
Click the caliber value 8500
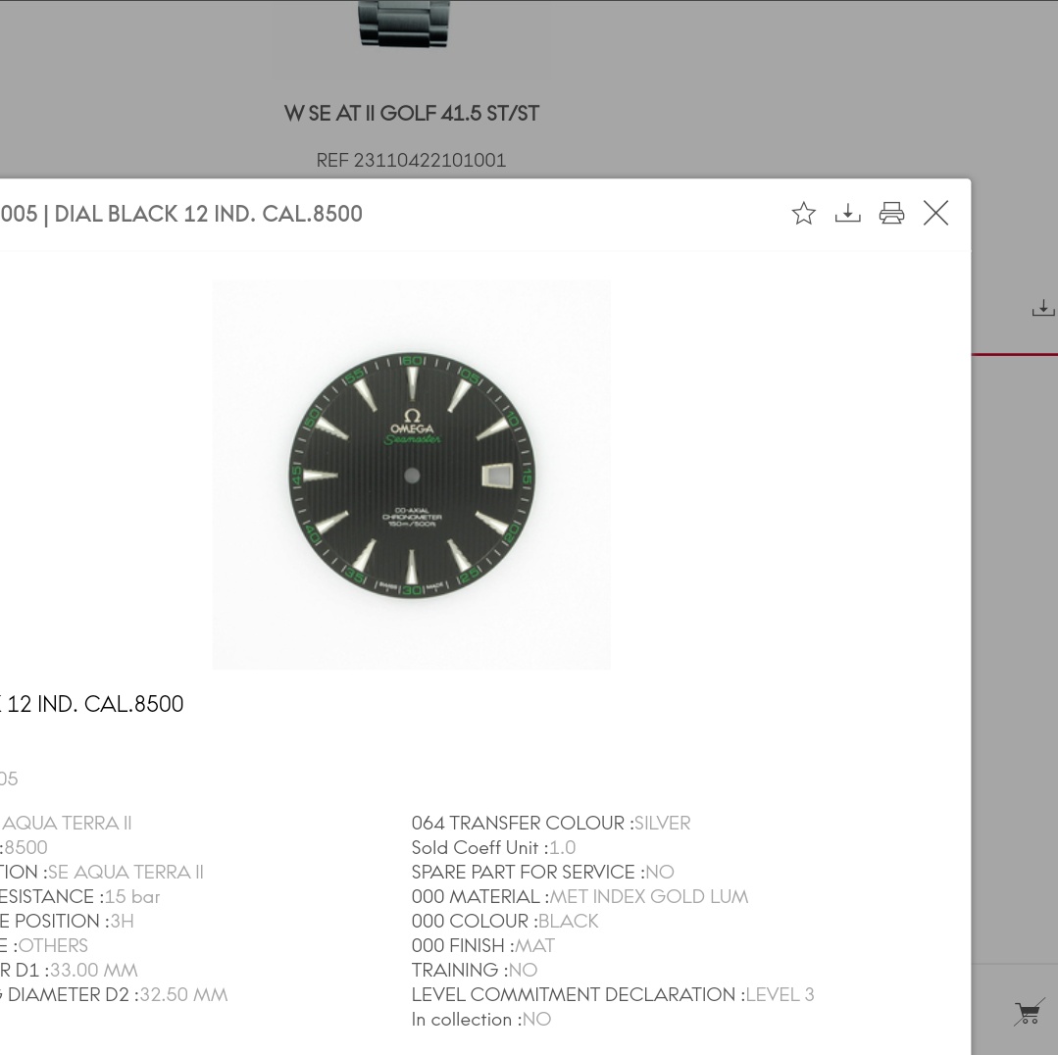[25, 848]
